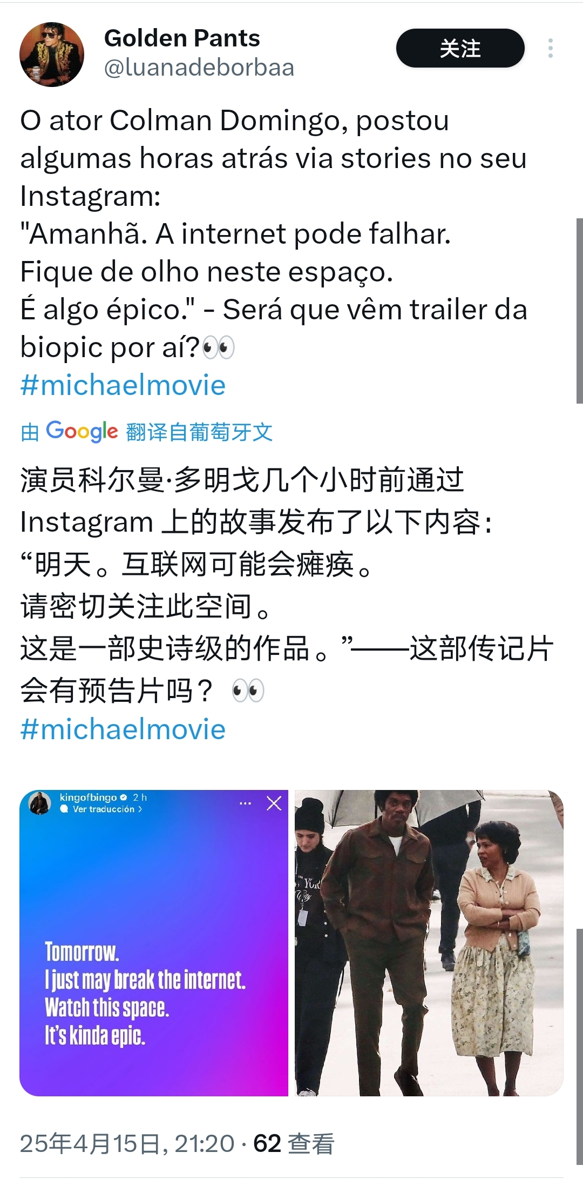
Task: Click kingofbingo story profile picture
Action: [39, 803]
